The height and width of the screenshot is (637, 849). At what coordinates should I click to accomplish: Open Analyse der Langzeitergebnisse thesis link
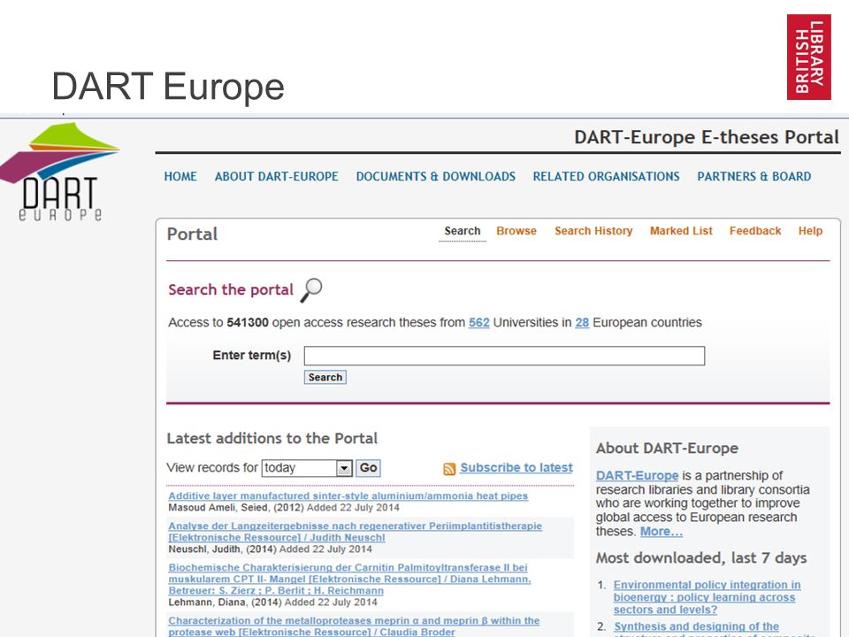click(x=355, y=532)
